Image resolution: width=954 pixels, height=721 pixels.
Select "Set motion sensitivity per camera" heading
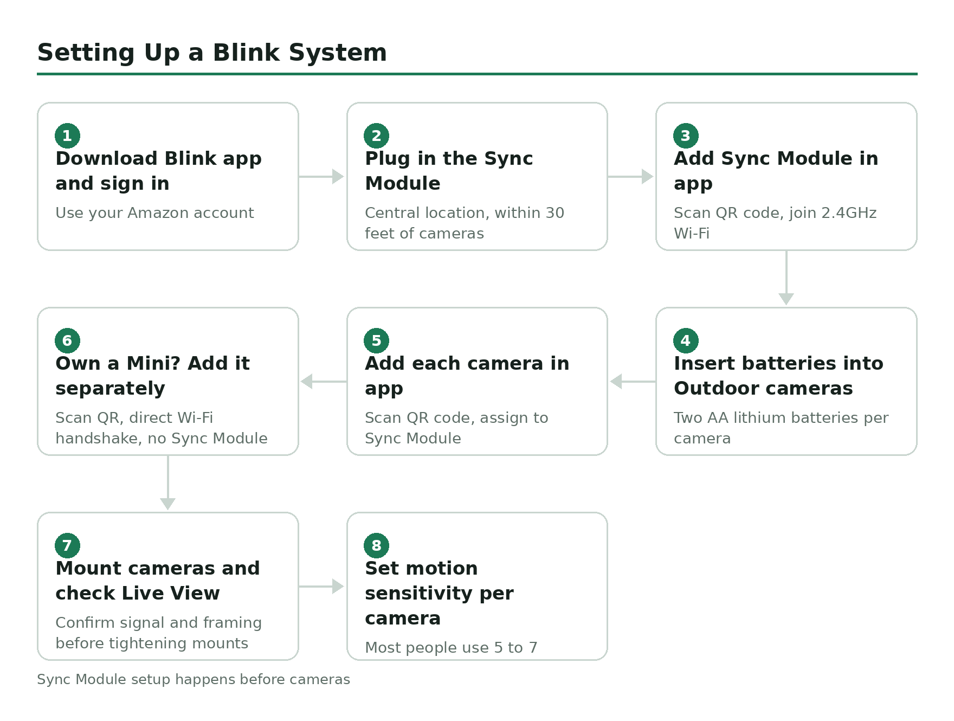(439, 593)
